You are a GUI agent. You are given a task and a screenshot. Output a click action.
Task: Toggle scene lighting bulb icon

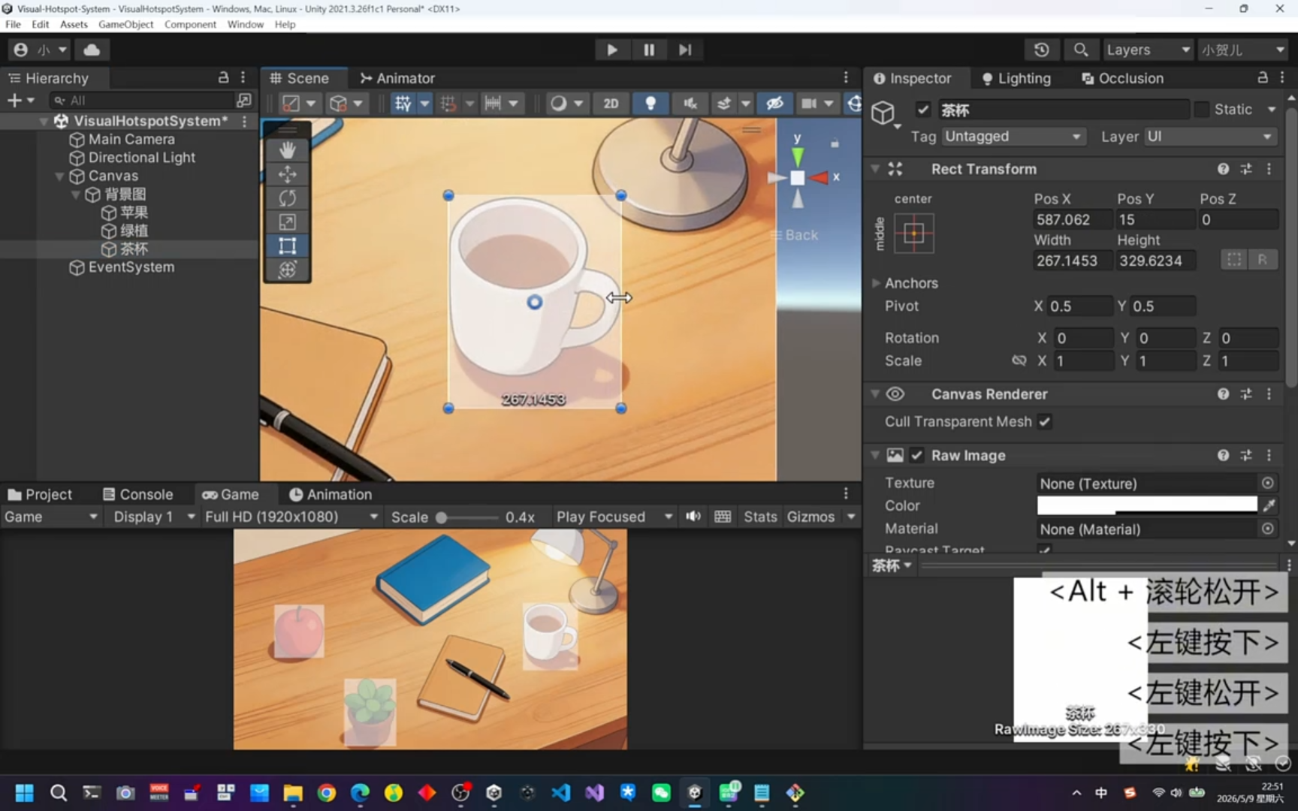coord(651,103)
